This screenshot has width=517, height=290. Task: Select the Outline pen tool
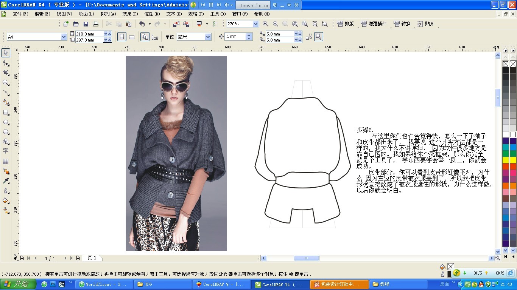coord(6,191)
